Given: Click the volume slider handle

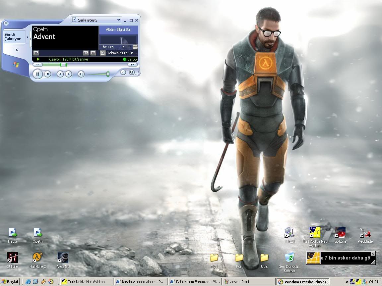Looking at the screenshot, I should click(108, 74).
